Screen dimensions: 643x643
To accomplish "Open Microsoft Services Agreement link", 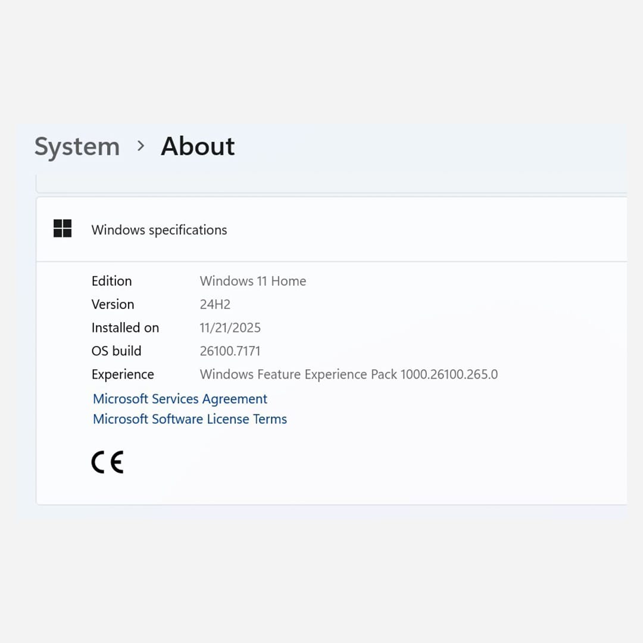I will 180,399.
